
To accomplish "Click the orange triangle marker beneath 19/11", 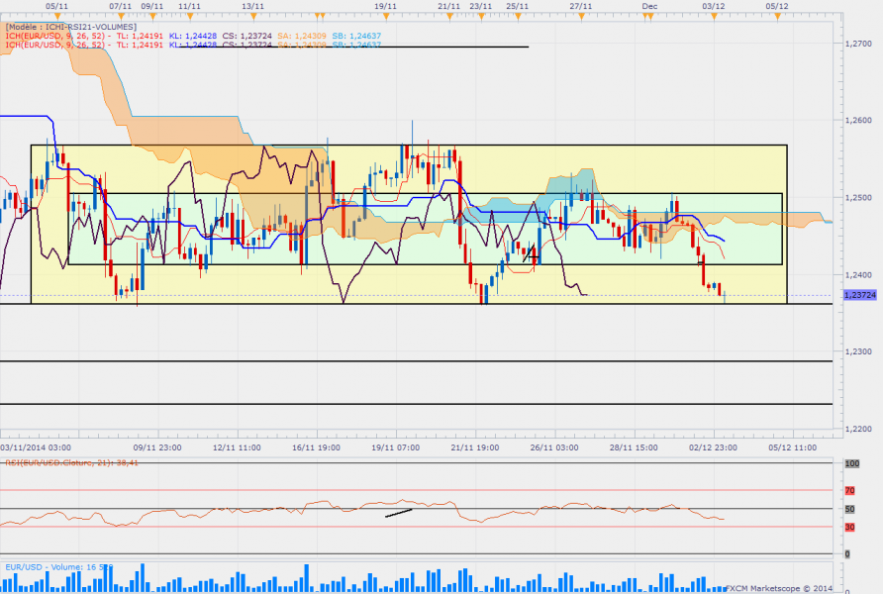I will pyautogui.click(x=386, y=17).
